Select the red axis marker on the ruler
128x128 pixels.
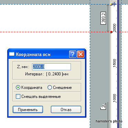pos(111,32)
